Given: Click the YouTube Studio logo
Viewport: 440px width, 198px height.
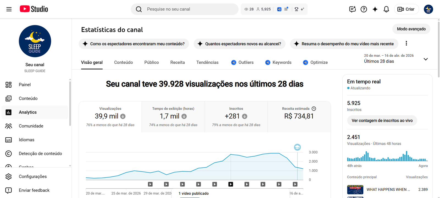Looking at the screenshot, I should (34, 9).
